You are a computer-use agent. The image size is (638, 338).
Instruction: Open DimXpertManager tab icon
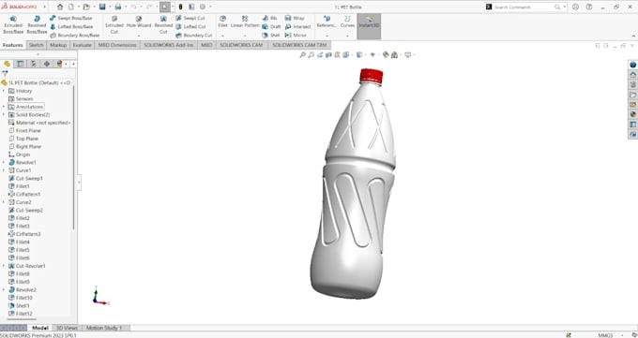(47, 64)
